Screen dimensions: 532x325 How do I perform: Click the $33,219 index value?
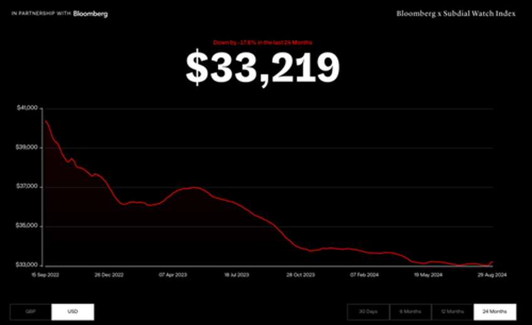point(263,67)
